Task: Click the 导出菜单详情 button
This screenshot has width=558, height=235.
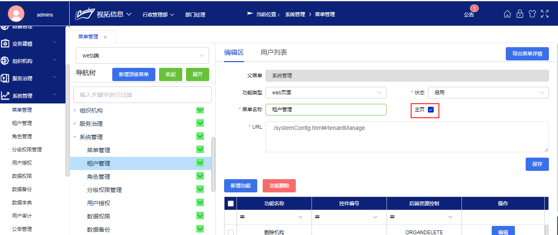Action: click(x=527, y=54)
